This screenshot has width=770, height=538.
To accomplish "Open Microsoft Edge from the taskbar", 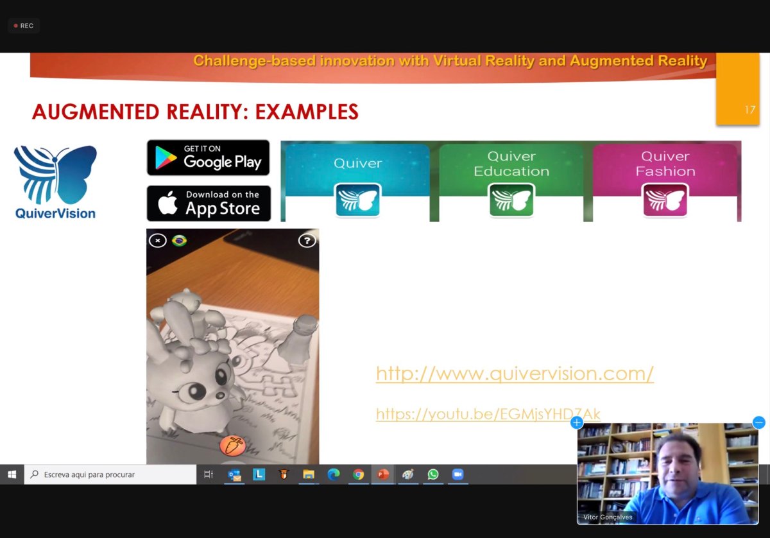I will pos(333,474).
